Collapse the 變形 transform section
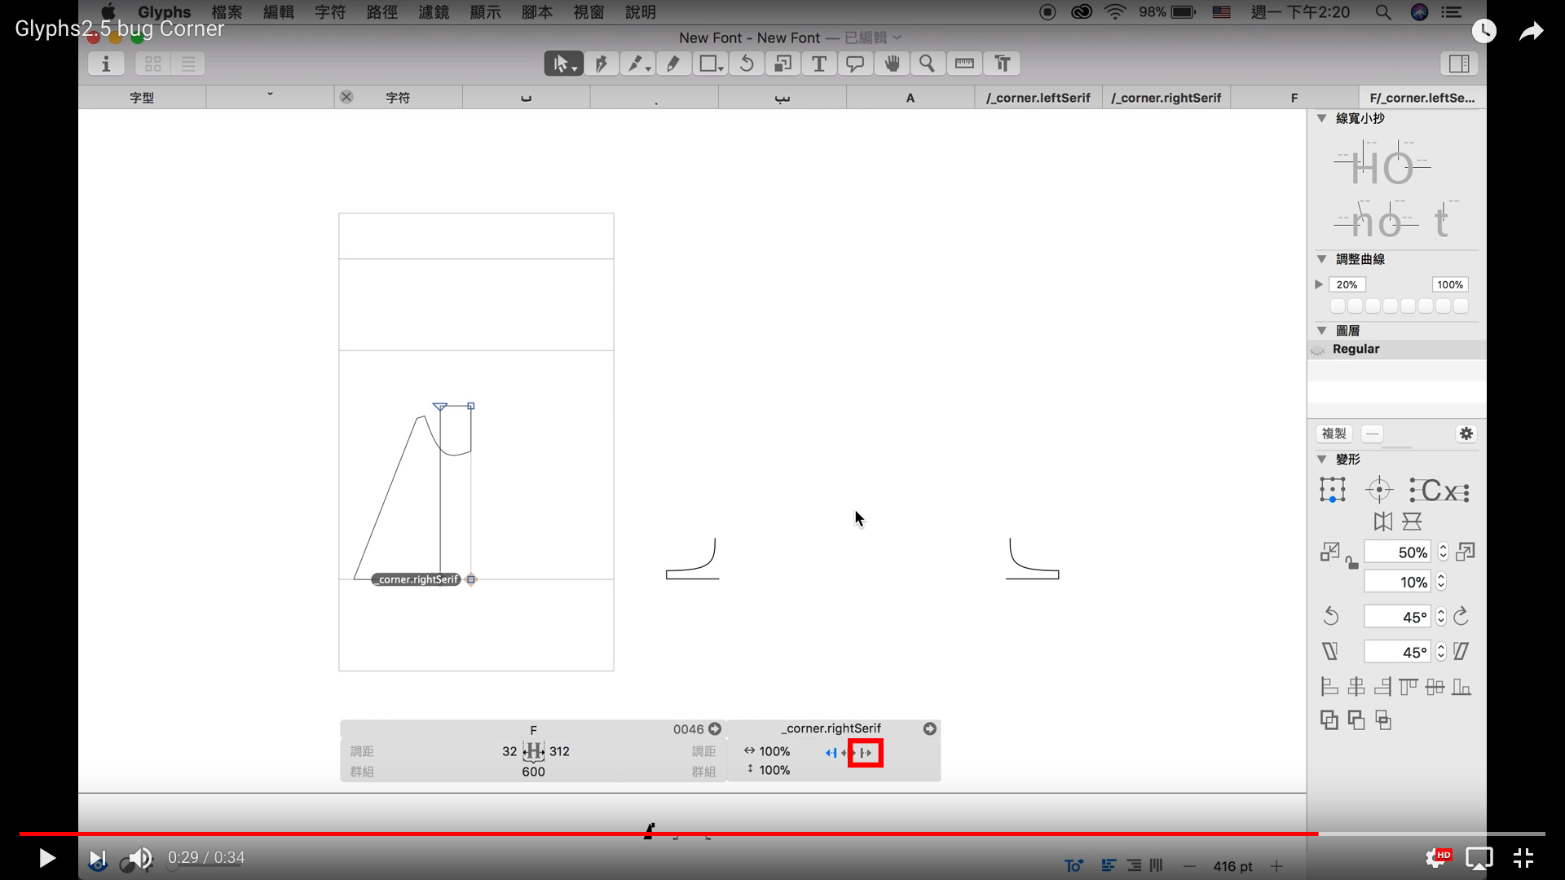Screen dimensions: 1565x880 pyautogui.click(x=1321, y=460)
